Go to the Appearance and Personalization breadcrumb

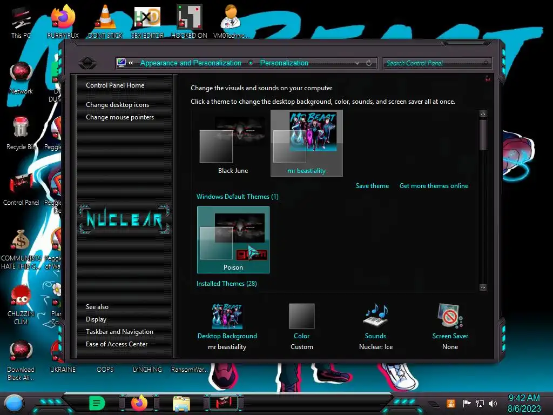point(191,63)
